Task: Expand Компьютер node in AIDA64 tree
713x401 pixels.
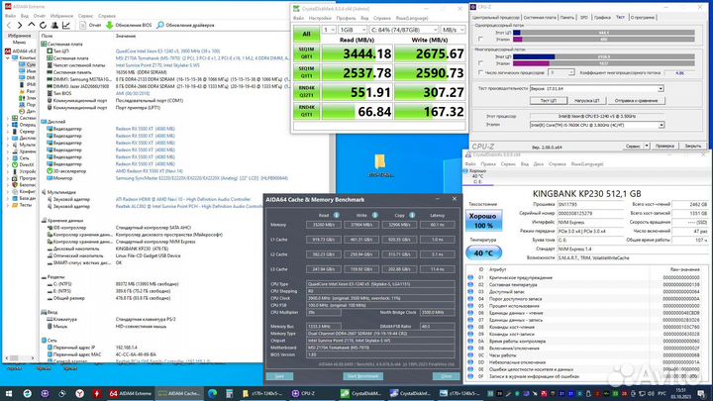Action: click(x=8, y=58)
